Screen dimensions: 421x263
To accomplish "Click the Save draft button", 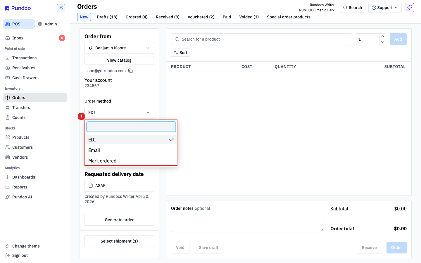I will (209, 248).
